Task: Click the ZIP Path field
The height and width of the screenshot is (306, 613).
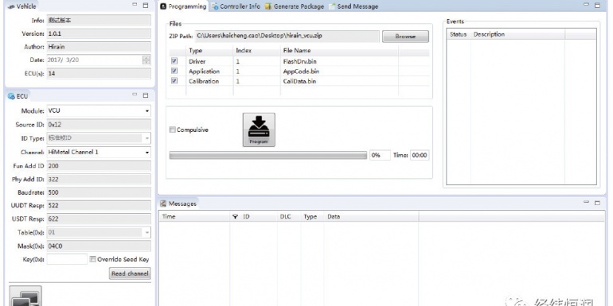Action: (x=287, y=36)
